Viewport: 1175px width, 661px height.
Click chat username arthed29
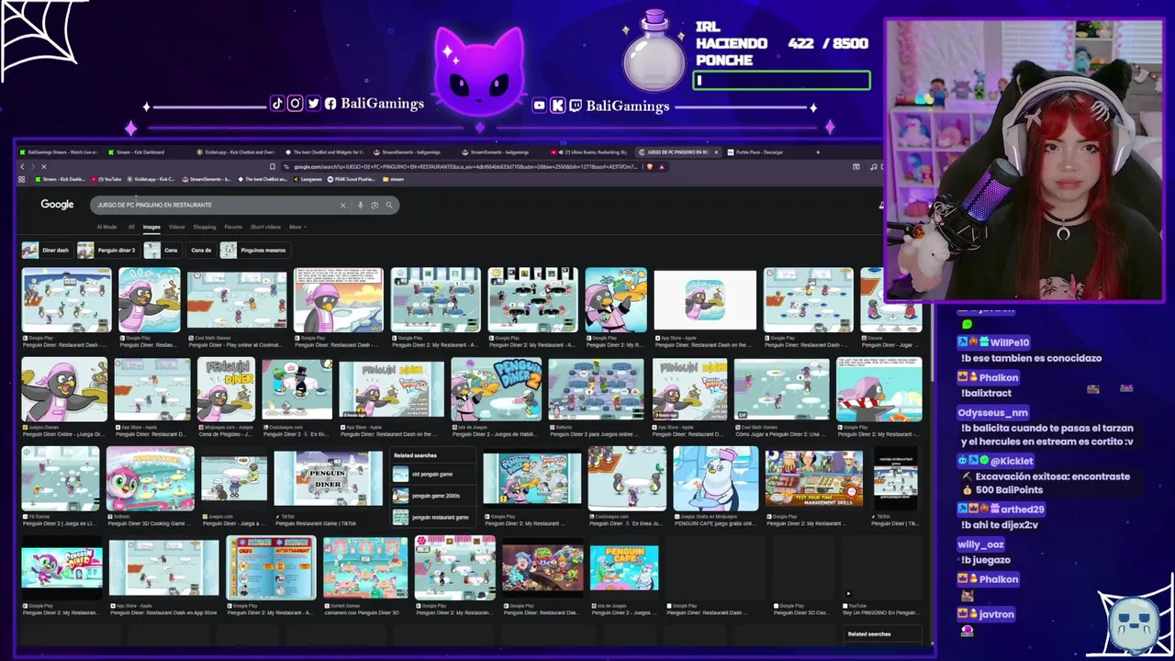pyautogui.click(x=1023, y=509)
